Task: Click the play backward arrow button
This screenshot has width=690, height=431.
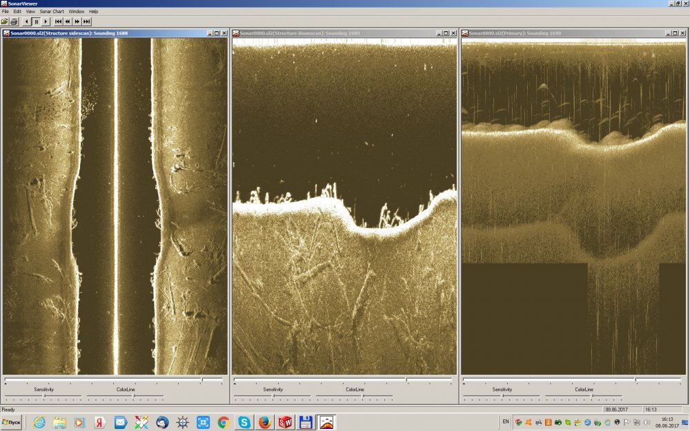Action: [x=26, y=21]
